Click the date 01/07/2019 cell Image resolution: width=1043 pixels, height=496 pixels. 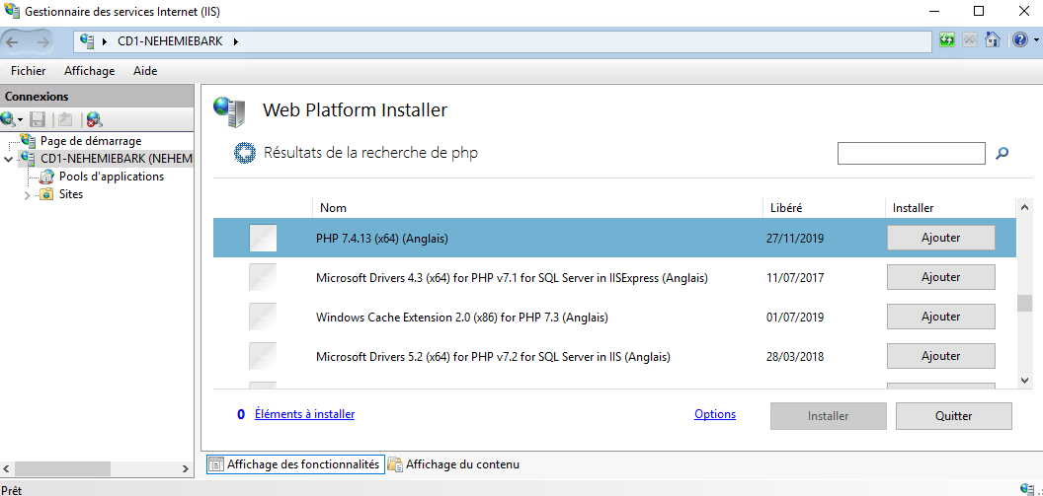795,317
